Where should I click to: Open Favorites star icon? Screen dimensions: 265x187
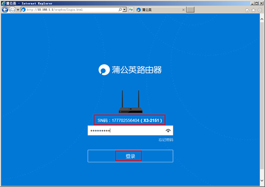tap(253, 10)
